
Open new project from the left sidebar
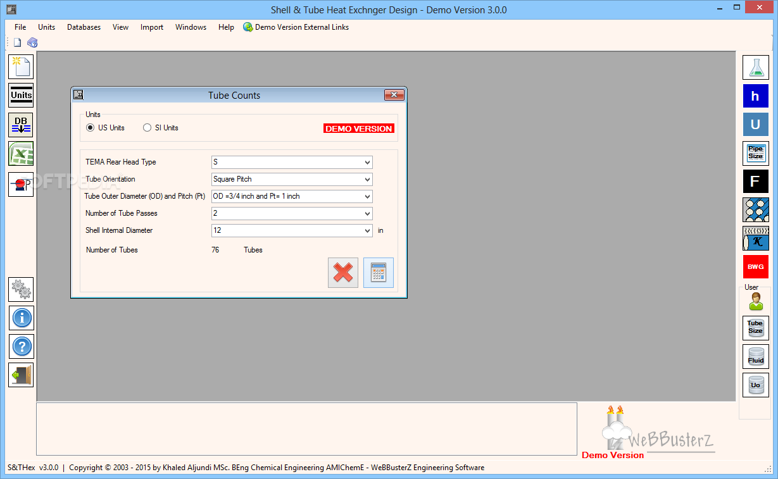[21, 66]
